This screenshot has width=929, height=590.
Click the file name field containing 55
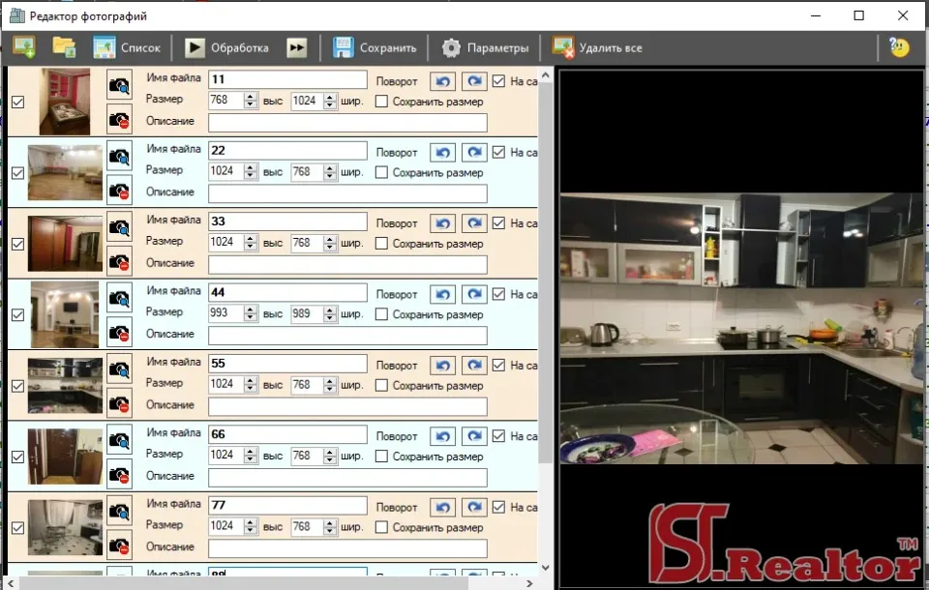pos(288,364)
